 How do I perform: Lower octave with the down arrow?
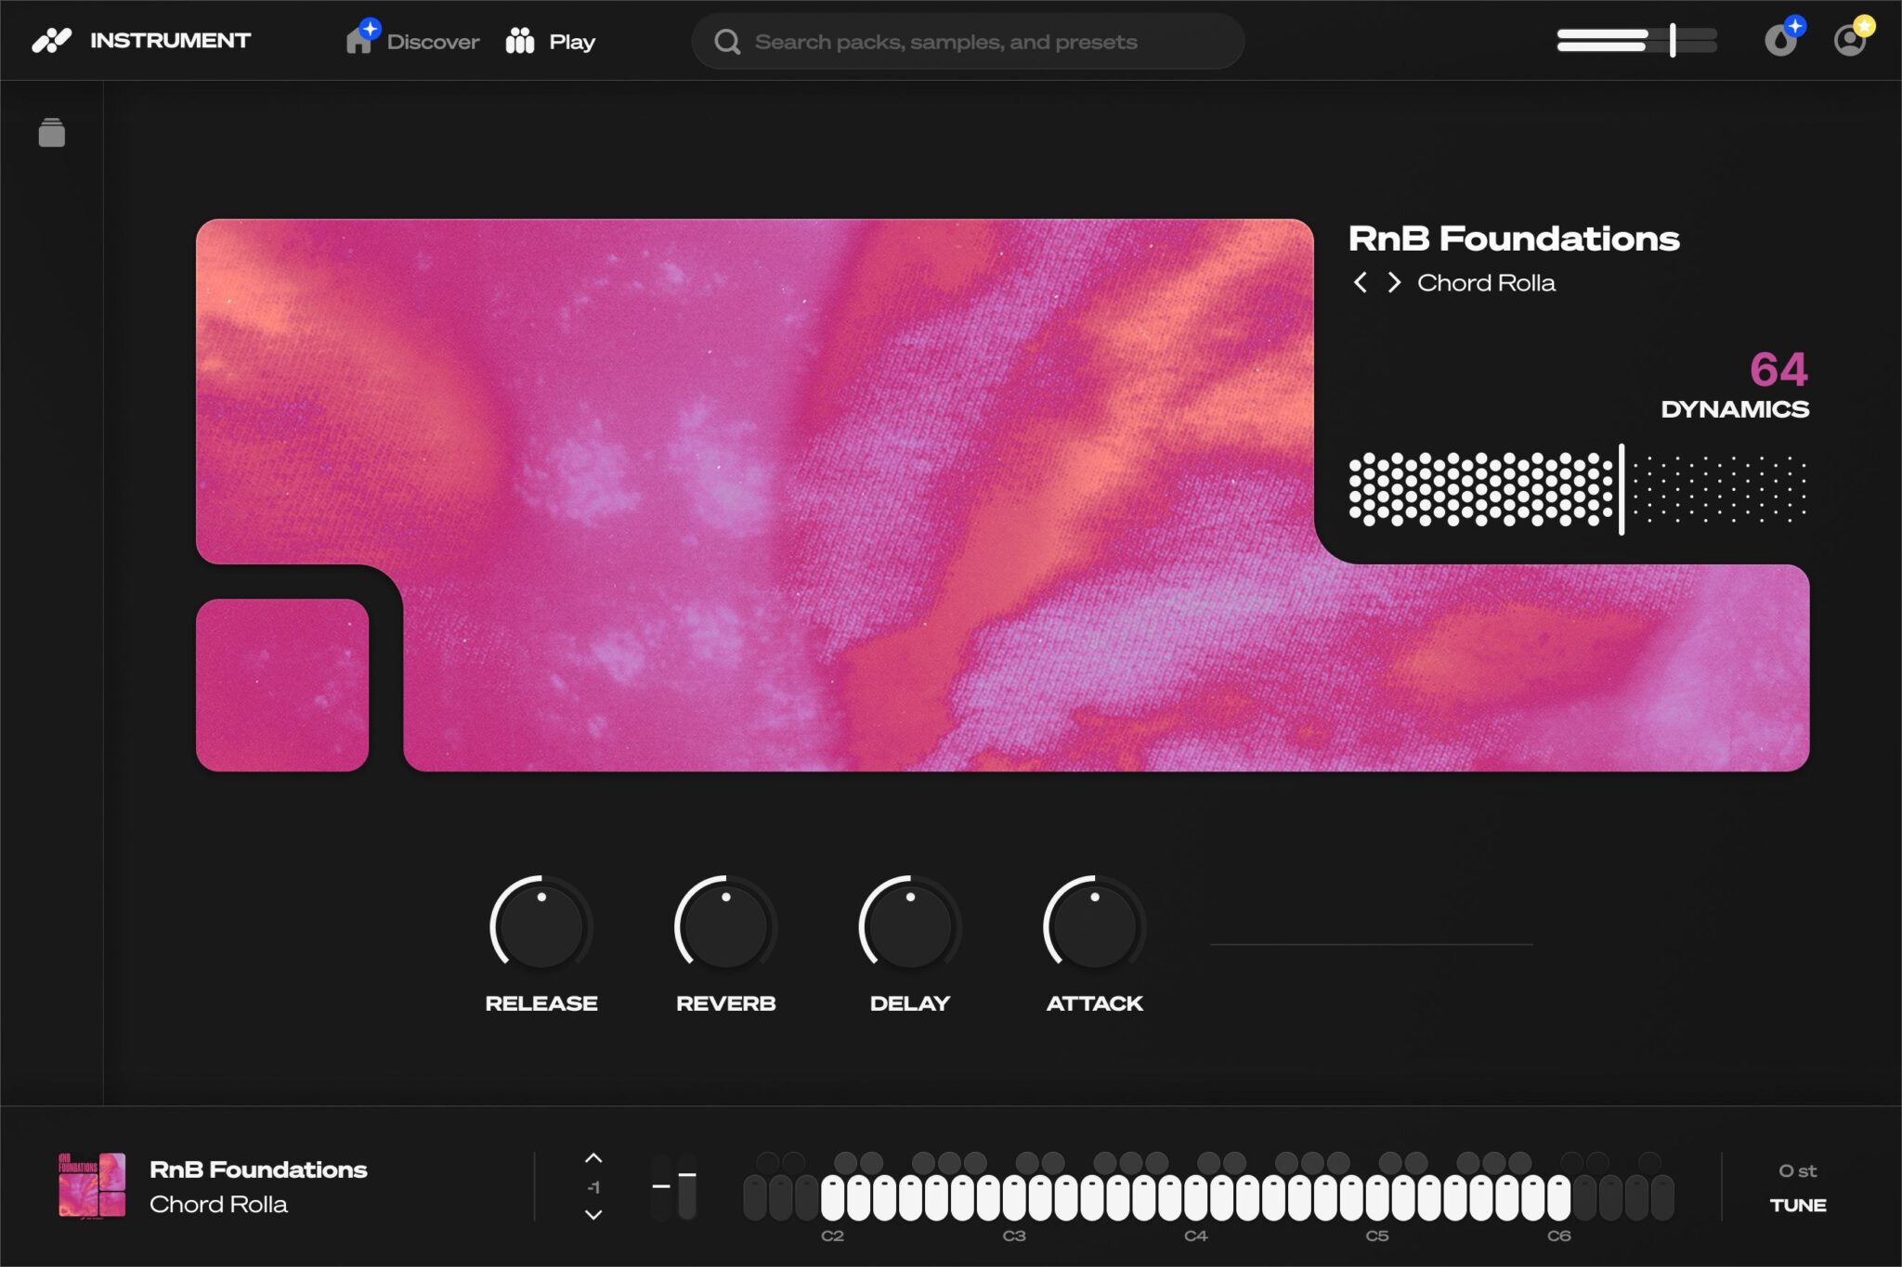(x=593, y=1215)
